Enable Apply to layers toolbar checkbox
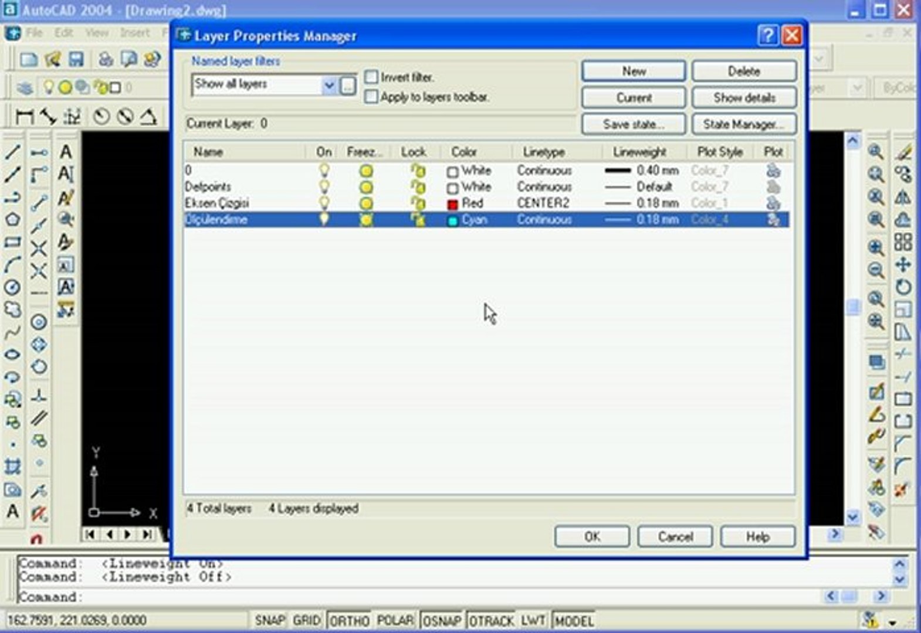This screenshot has height=633, width=921. 371,97
